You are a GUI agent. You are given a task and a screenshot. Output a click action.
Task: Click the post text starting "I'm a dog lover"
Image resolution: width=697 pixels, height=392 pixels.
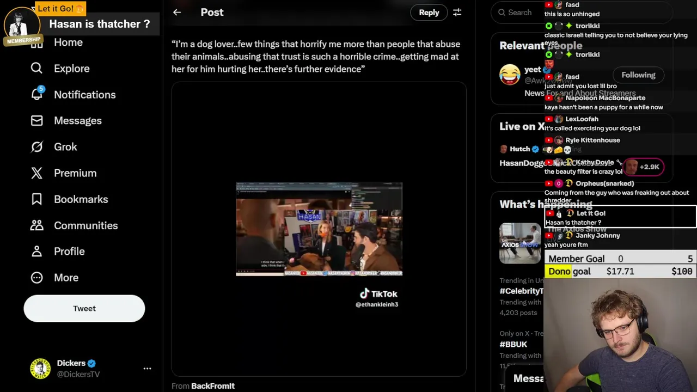[x=316, y=56]
